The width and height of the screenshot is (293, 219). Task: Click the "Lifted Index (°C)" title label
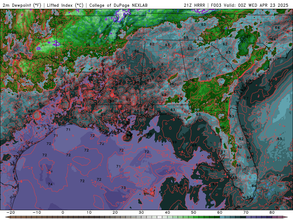pos(65,5)
